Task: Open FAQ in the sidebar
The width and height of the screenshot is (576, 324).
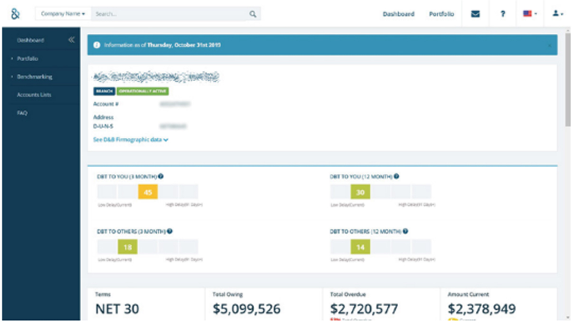Action: pos(22,113)
